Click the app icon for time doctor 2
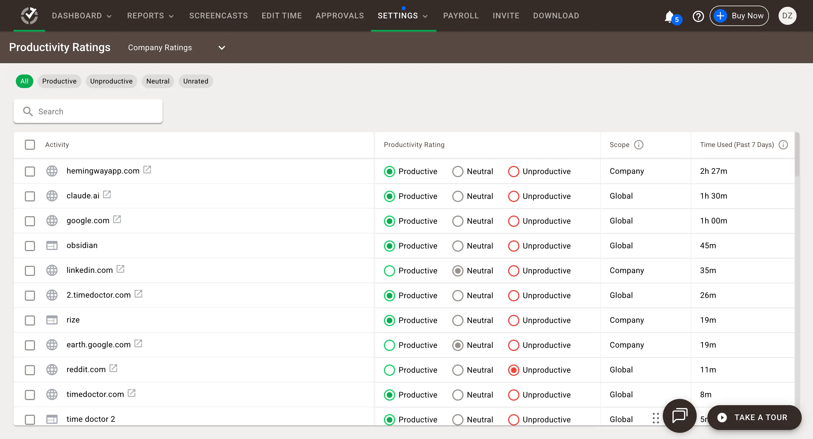This screenshot has width=813, height=439. tap(52, 420)
